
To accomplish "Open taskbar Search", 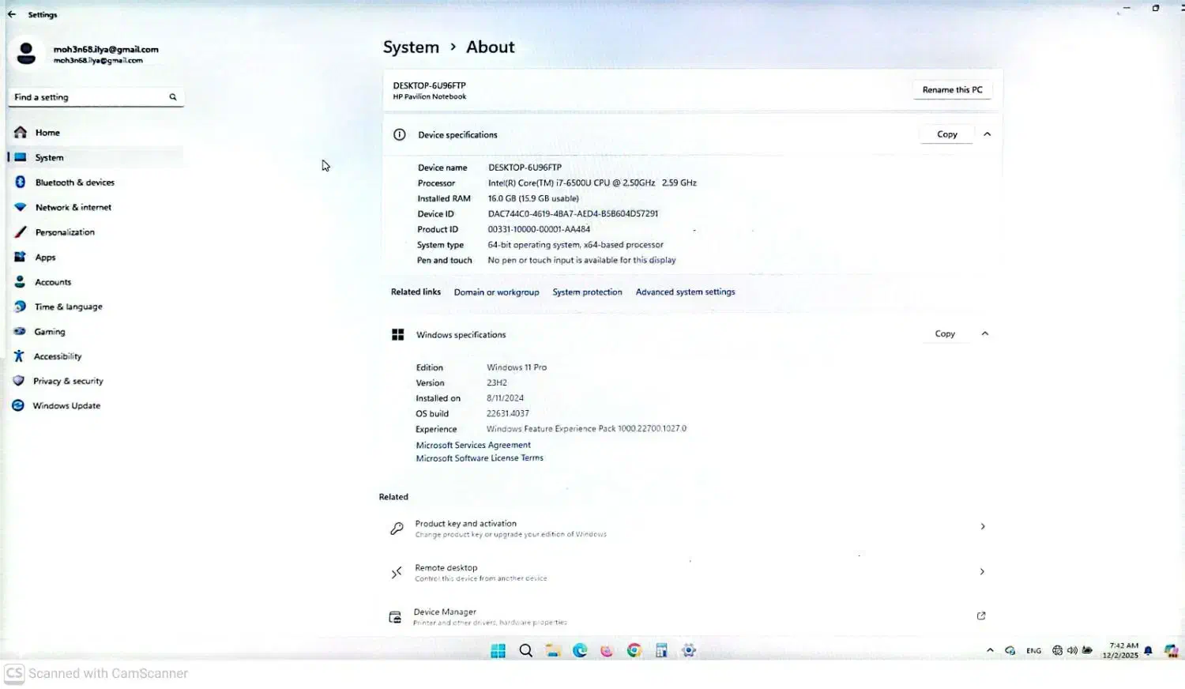I will click(x=525, y=650).
